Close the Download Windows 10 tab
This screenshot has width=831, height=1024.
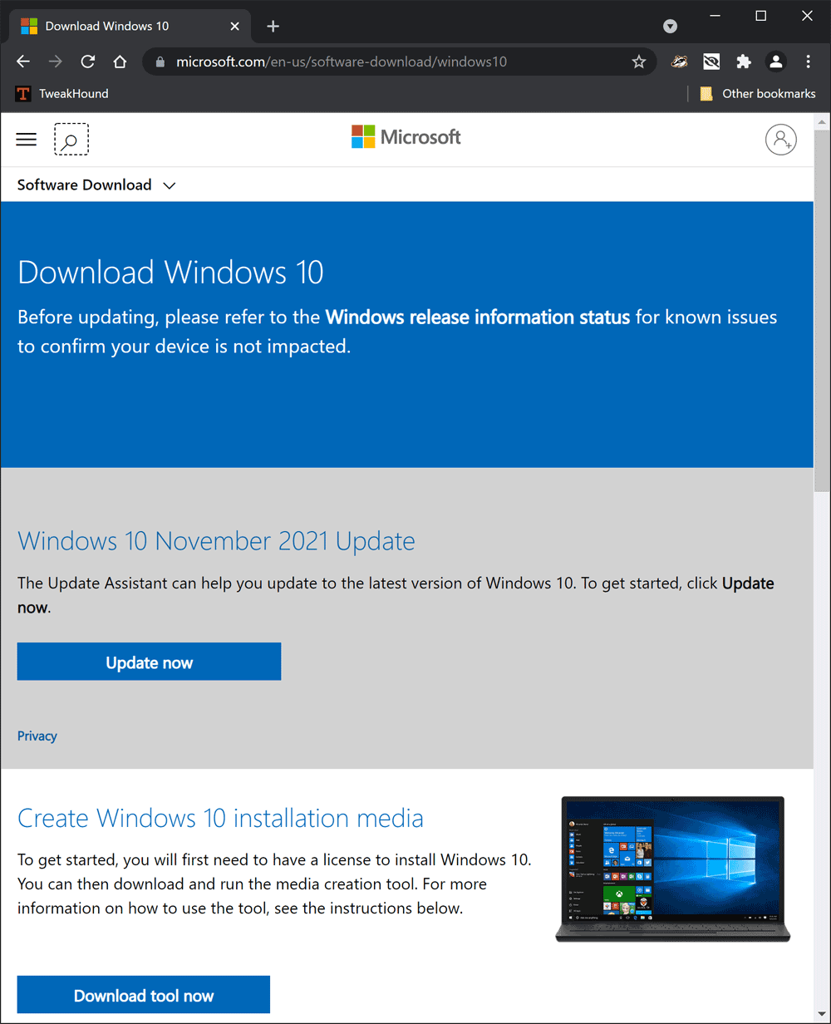pos(234,26)
